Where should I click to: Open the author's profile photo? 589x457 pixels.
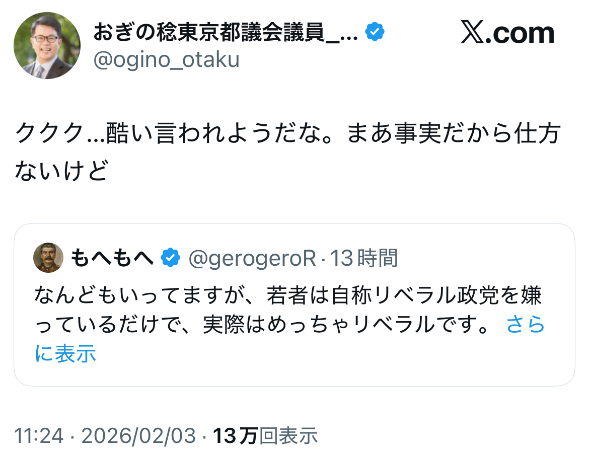point(47,46)
